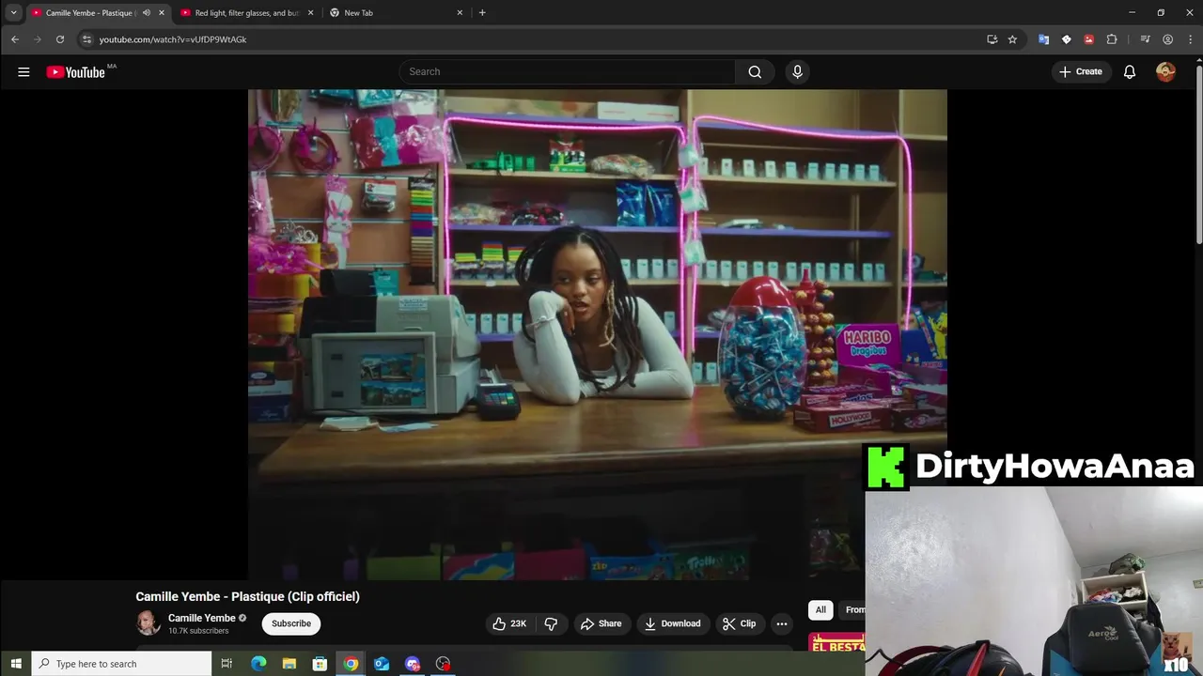Image resolution: width=1203 pixels, height=676 pixels.
Task: Launch Microsoft Edge from taskbar
Action: click(258, 664)
